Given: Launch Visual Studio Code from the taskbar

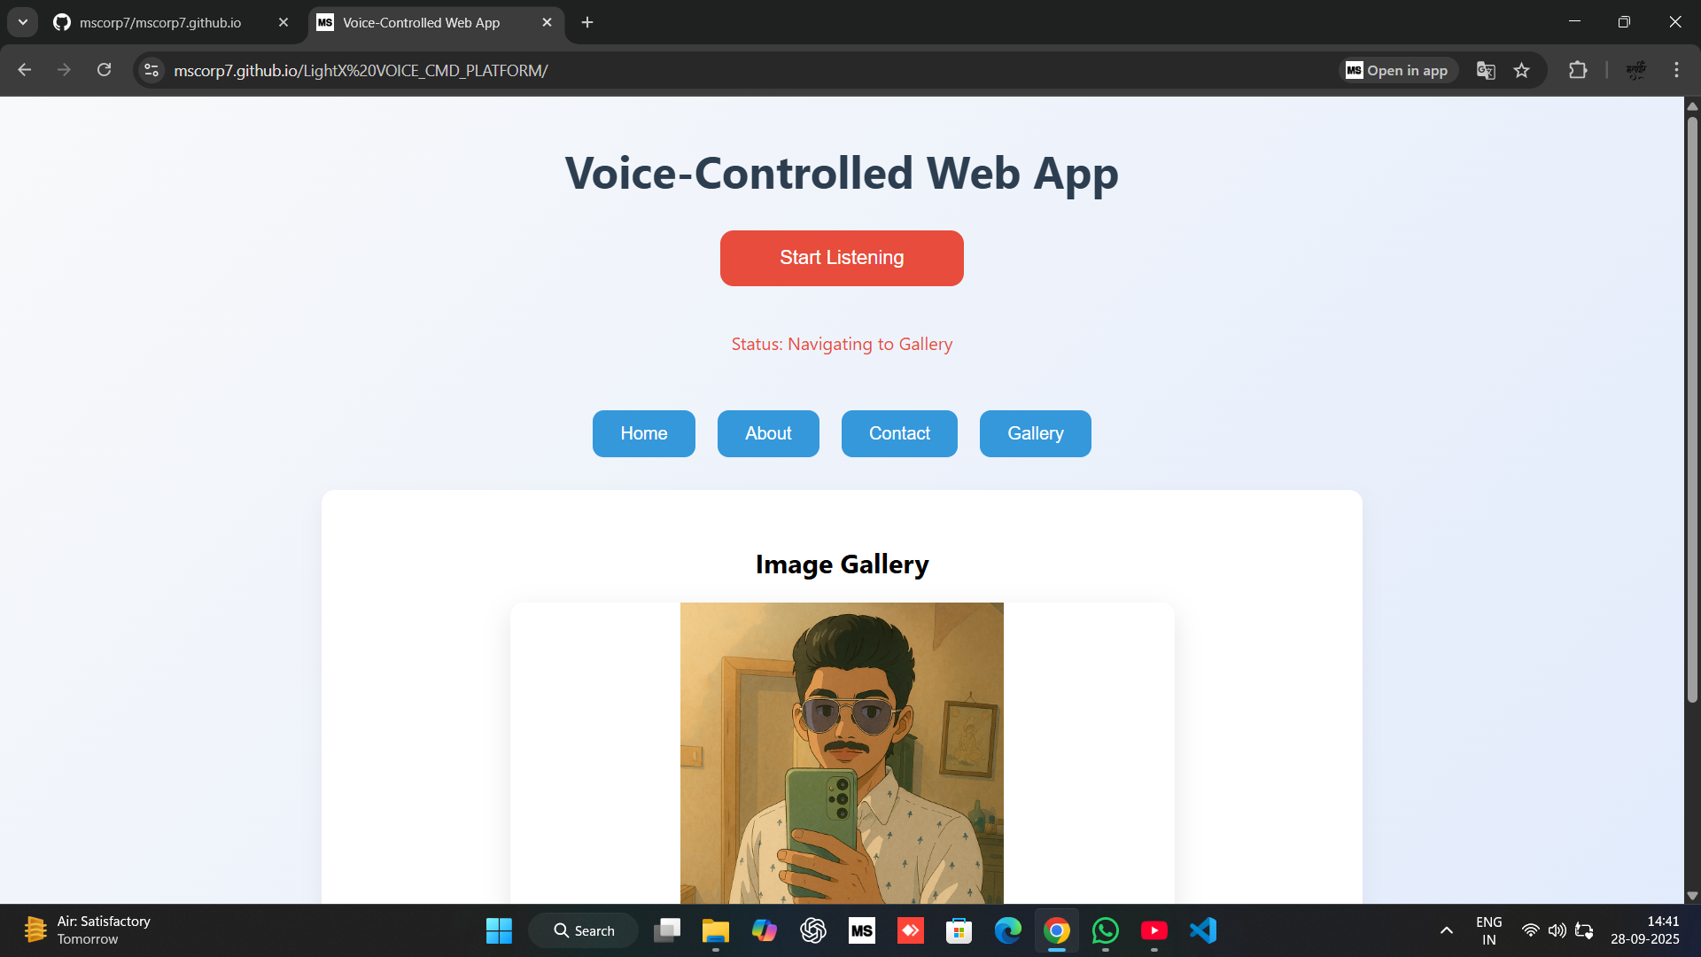Looking at the screenshot, I should 1202,930.
